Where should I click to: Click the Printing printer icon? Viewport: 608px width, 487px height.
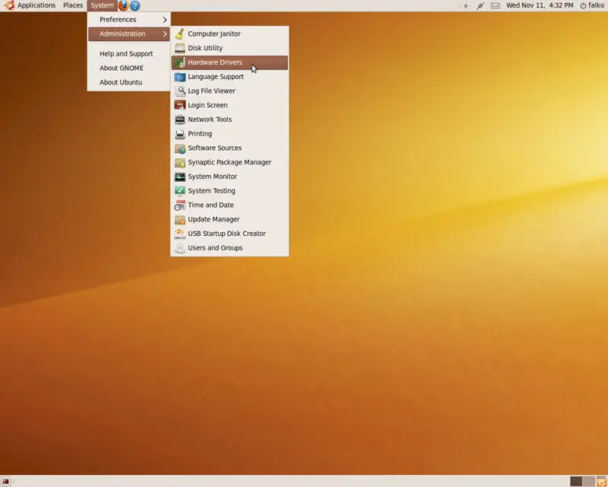tap(179, 134)
